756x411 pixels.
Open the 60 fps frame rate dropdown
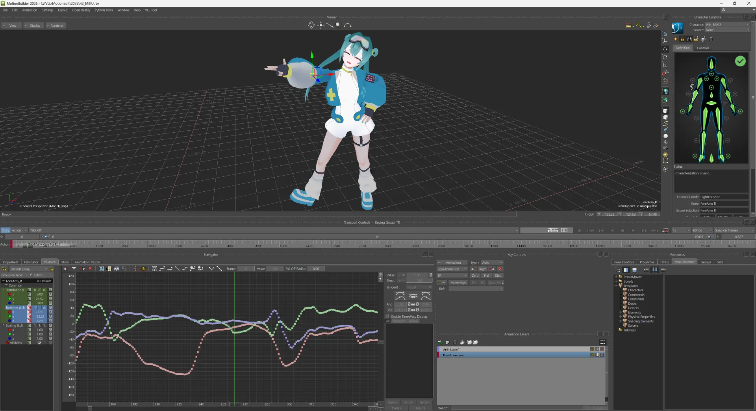(x=702, y=230)
